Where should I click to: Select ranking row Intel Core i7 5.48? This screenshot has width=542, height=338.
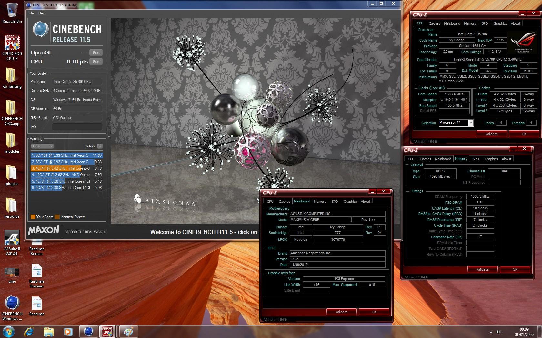click(x=67, y=181)
